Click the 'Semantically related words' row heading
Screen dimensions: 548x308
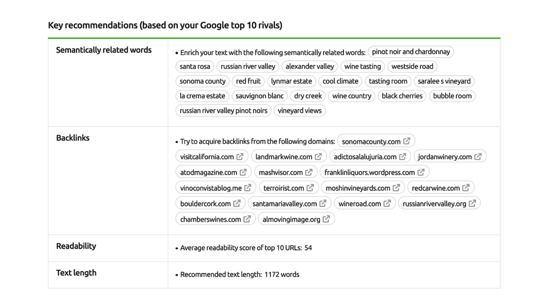click(x=104, y=50)
